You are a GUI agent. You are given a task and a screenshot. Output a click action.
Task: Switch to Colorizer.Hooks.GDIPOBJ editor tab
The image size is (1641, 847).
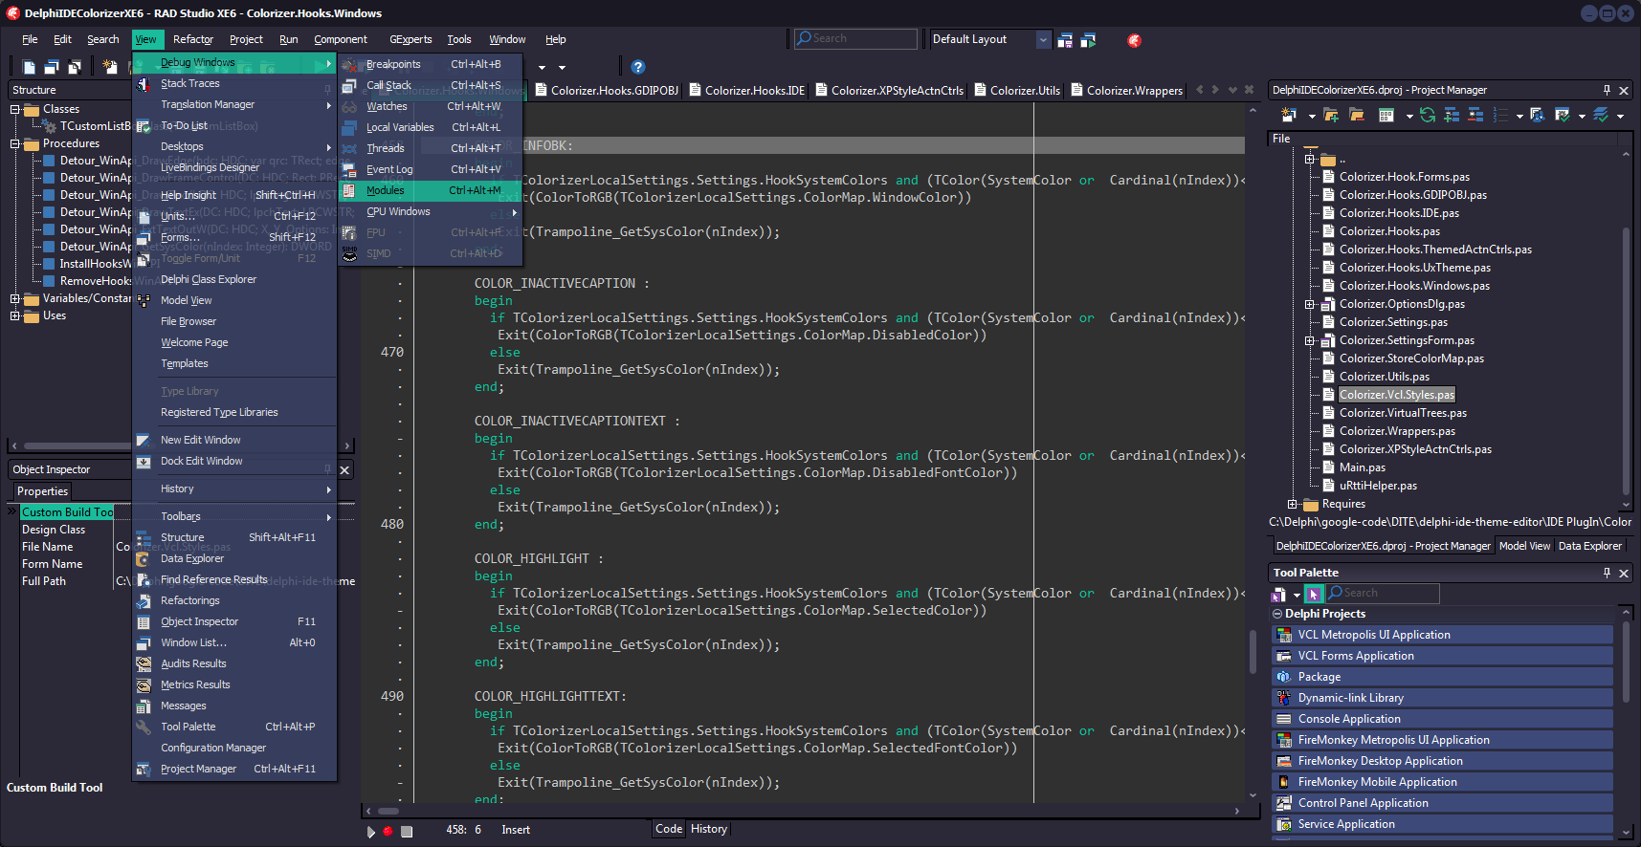point(606,91)
